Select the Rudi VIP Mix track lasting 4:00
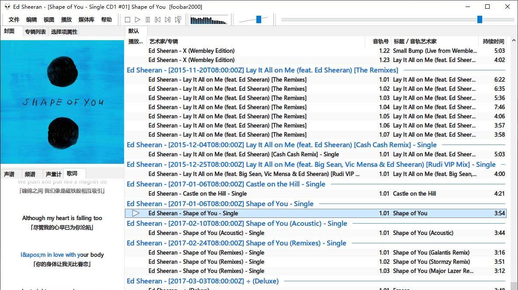The width and height of the screenshot is (518, 290). pyautogui.click(x=315, y=174)
